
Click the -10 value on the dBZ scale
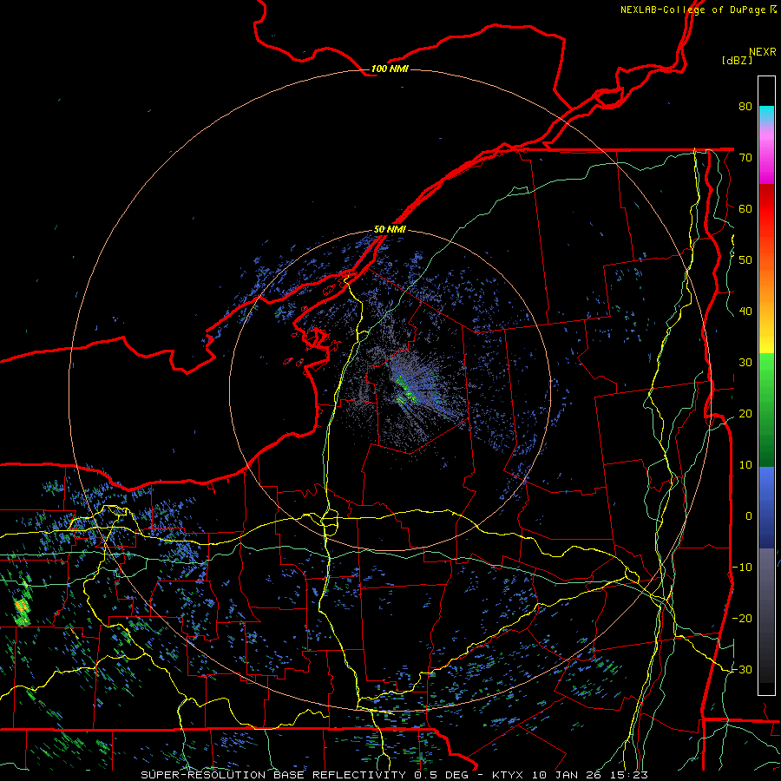(x=742, y=567)
